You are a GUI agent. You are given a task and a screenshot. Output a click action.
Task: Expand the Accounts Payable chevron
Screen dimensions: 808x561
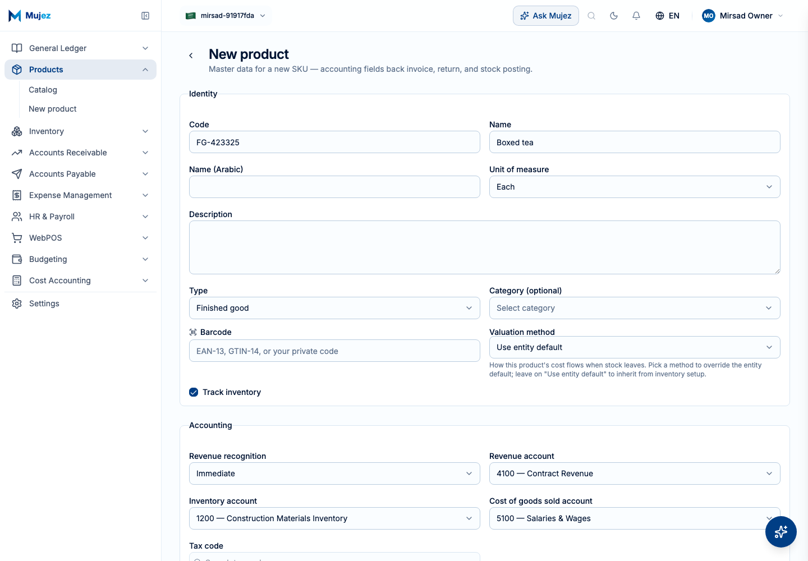coord(145,174)
